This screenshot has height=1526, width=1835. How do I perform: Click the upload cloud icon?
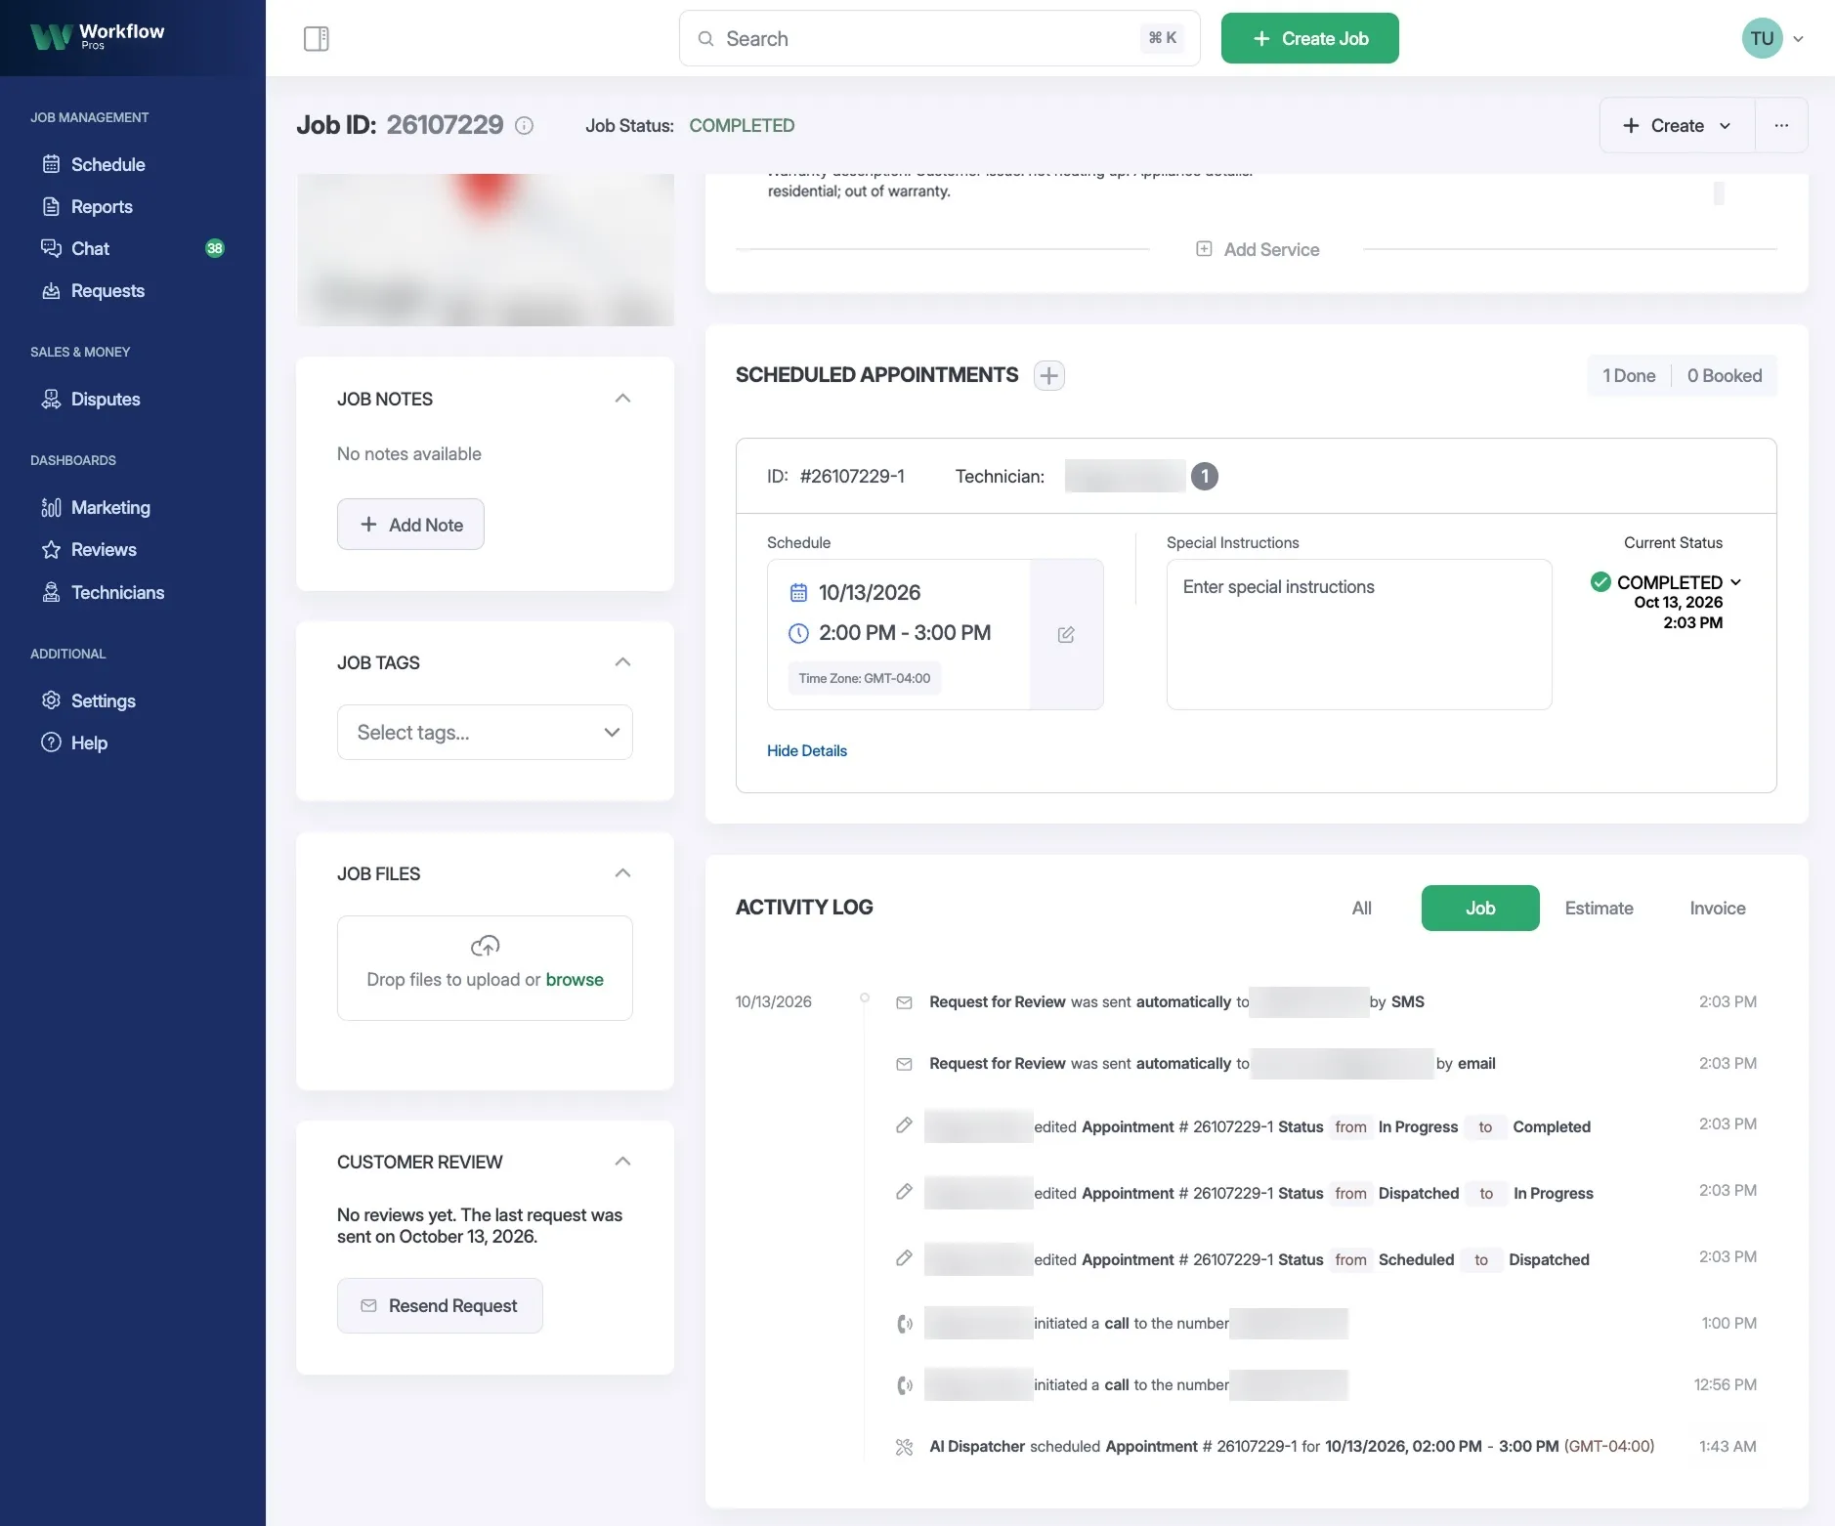tap(485, 946)
